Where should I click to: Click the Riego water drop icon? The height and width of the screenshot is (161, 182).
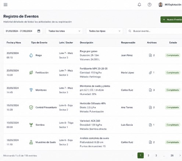pyautogui.click(x=31, y=55)
